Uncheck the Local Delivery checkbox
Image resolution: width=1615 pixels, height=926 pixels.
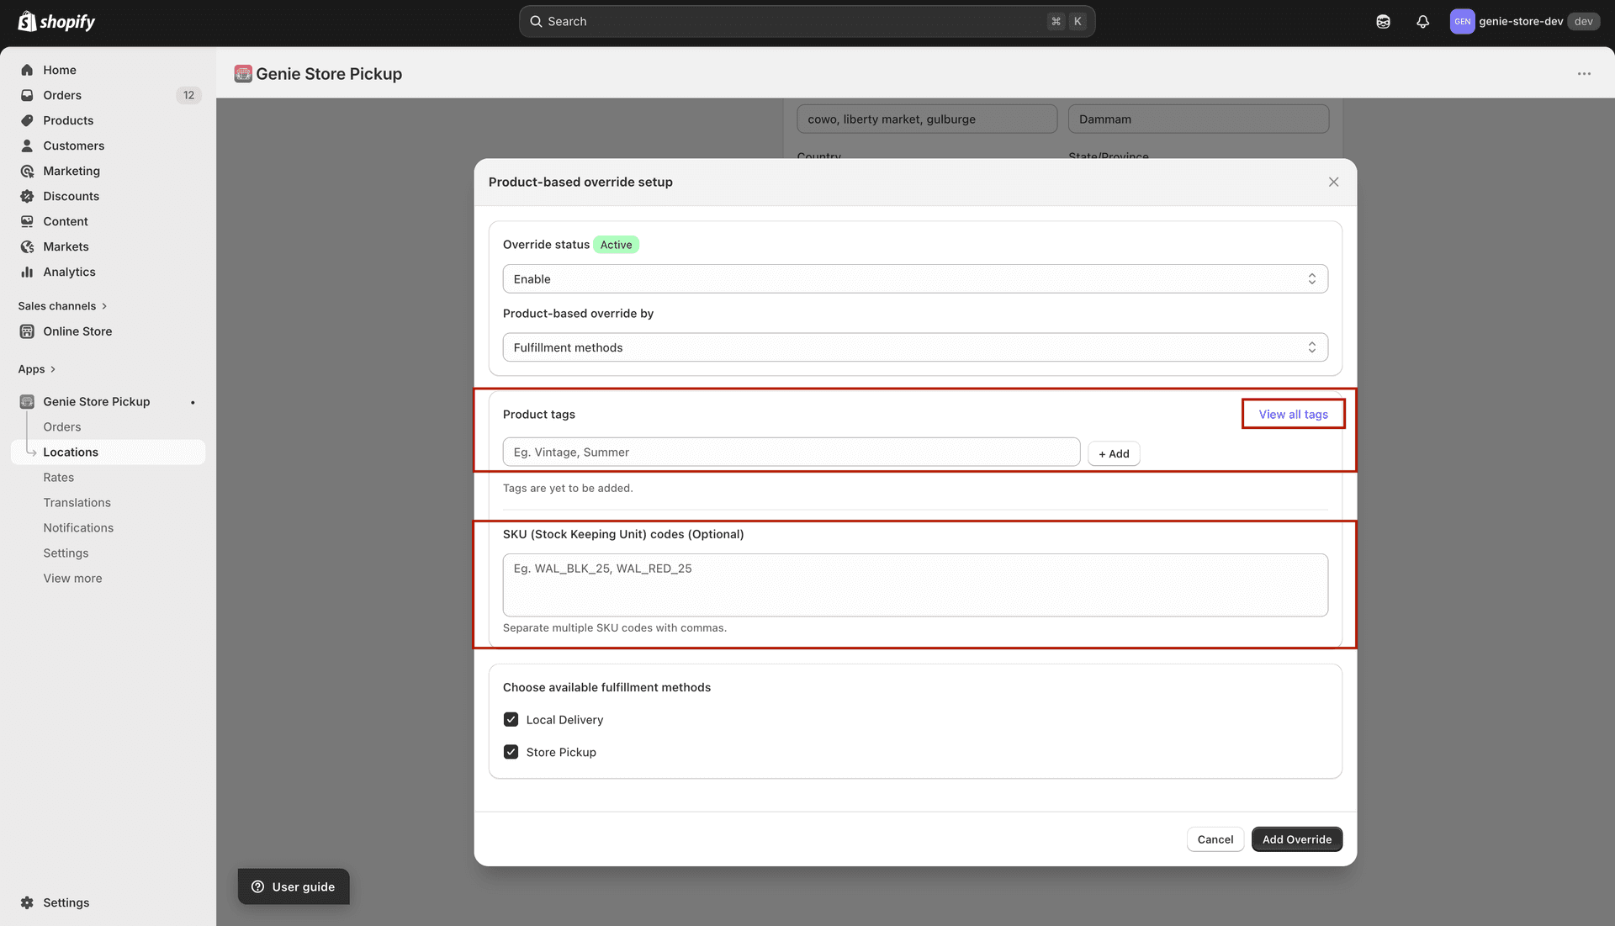pos(511,720)
